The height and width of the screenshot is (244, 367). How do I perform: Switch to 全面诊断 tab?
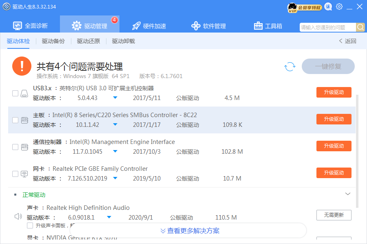click(31, 26)
